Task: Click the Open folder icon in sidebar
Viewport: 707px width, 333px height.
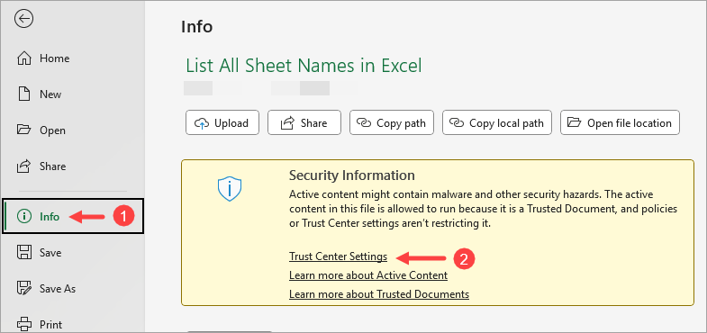Action: coord(23,130)
